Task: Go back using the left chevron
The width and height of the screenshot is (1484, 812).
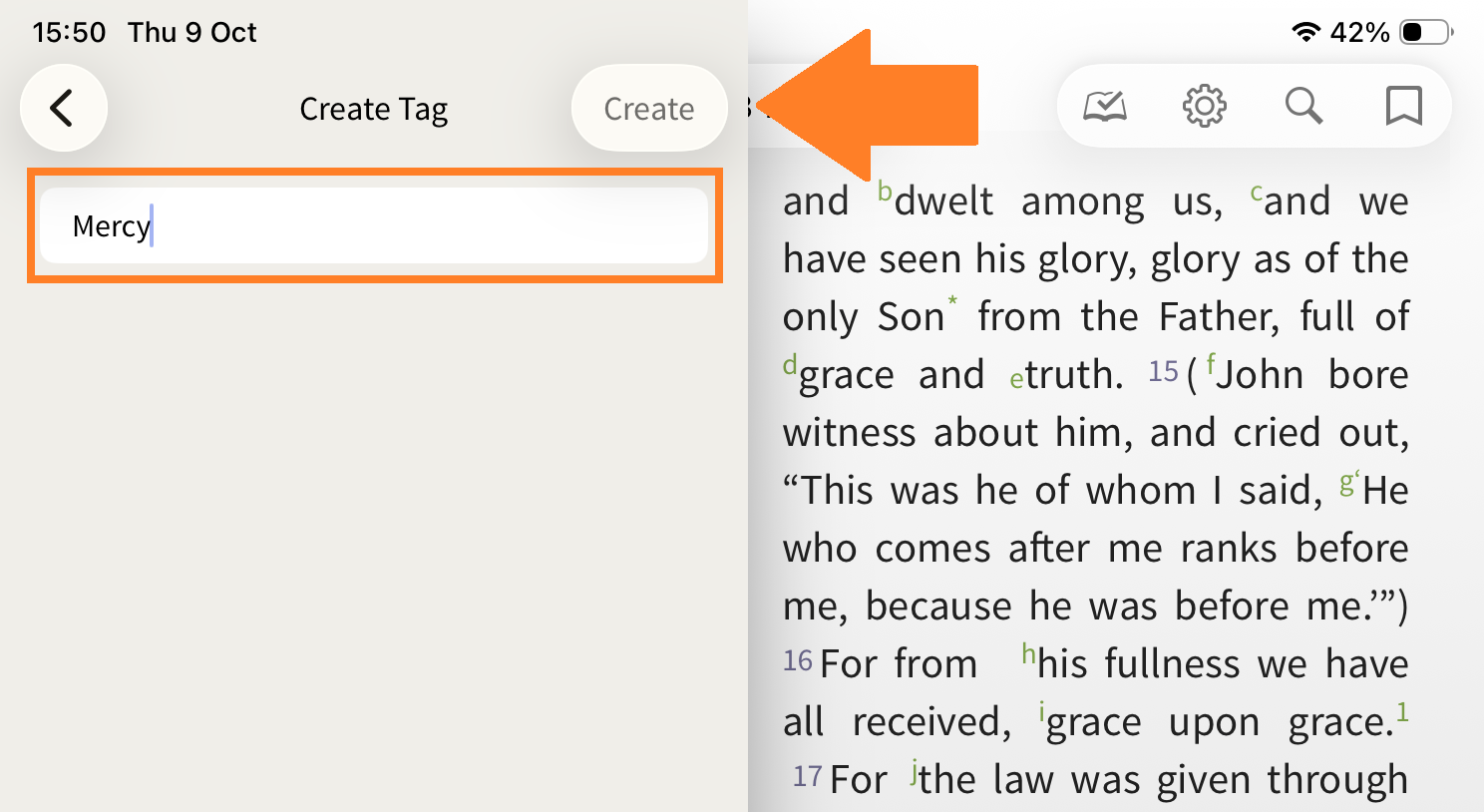Action: pos(63,108)
